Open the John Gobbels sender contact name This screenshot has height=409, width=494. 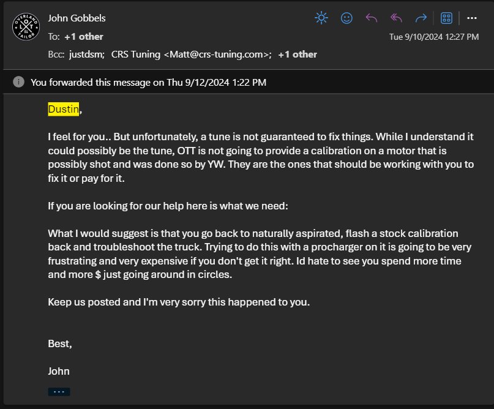77,18
